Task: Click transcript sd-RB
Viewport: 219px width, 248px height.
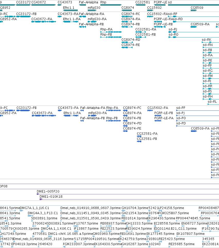Action: 207,50
